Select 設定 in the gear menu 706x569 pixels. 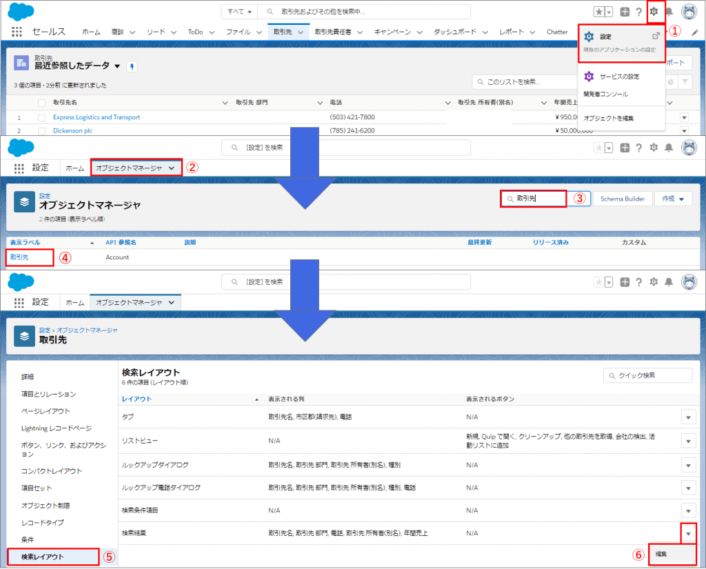(621, 42)
